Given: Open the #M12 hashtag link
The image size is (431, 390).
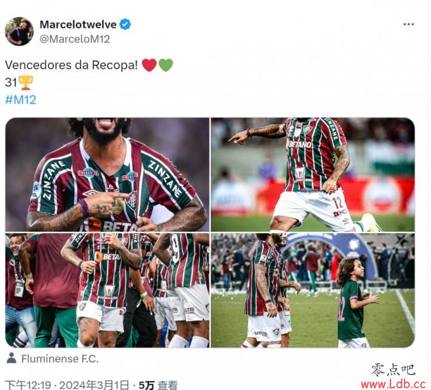Looking at the screenshot, I should pyautogui.click(x=21, y=100).
